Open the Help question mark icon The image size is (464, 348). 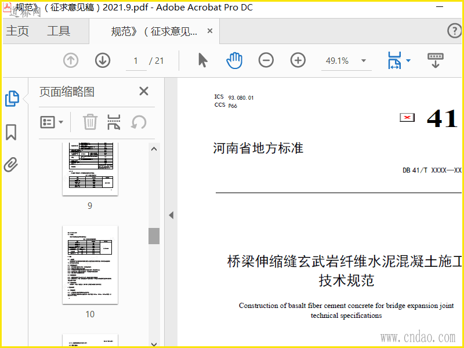tap(454, 31)
